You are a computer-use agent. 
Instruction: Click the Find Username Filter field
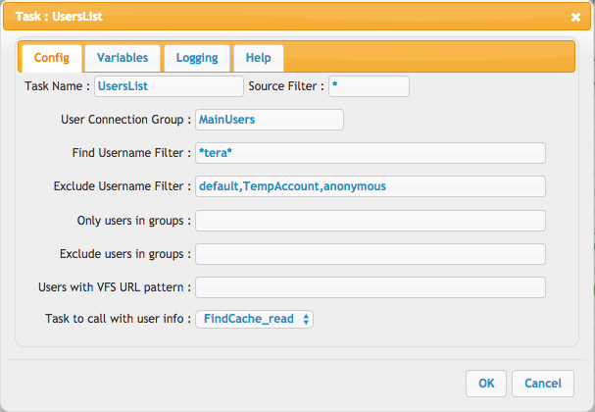tap(371, 153)
